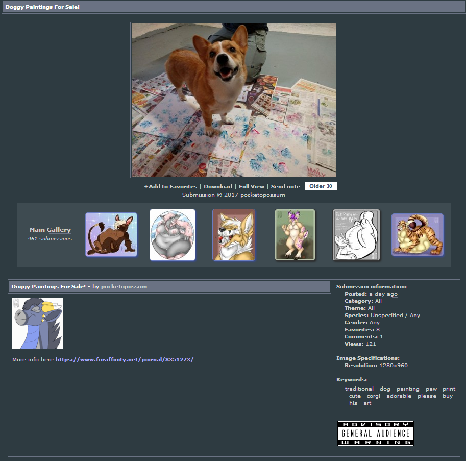Click the 'a day ago' posted date

(383, 294)
